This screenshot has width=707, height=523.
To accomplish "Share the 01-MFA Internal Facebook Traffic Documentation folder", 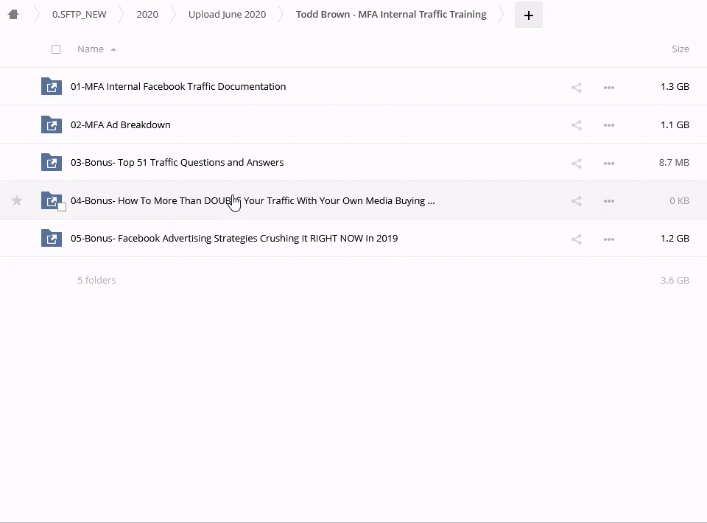I will (576, 87).
